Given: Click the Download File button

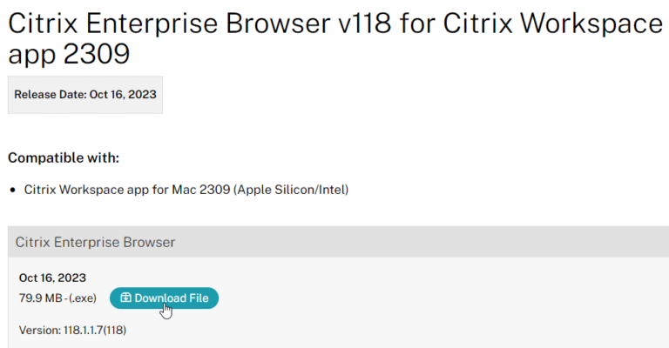Looking at the screenshot, I should click(x=165, y=298).
